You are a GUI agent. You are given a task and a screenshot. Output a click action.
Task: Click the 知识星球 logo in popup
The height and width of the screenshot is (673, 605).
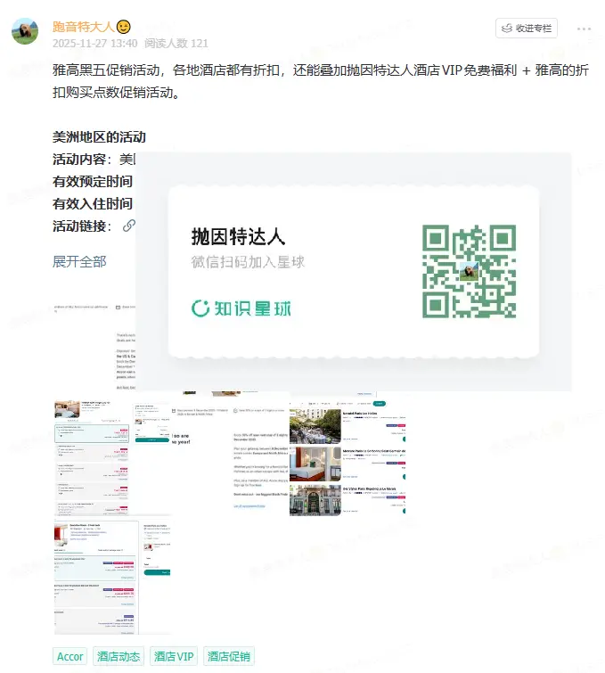point(241,308)
